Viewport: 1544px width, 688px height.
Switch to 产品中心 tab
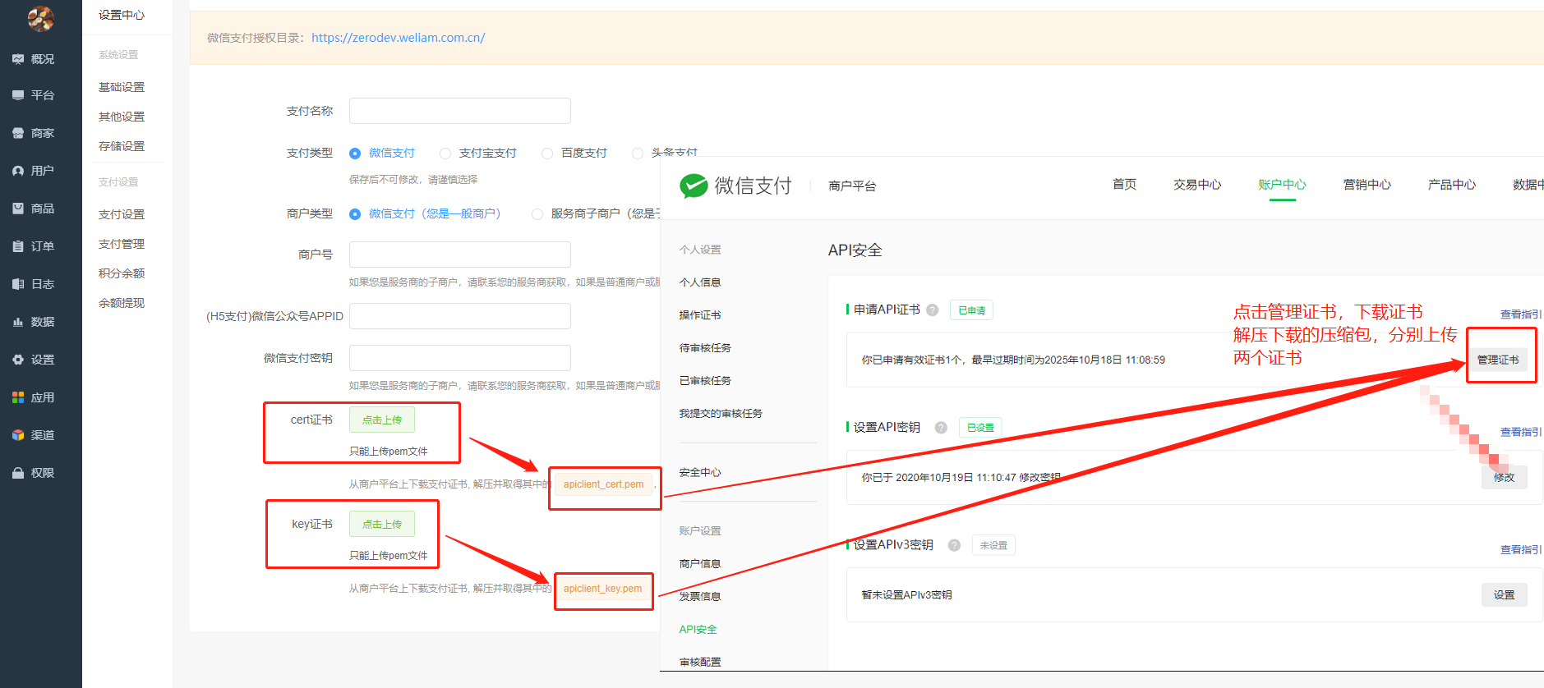(1452, 185)
